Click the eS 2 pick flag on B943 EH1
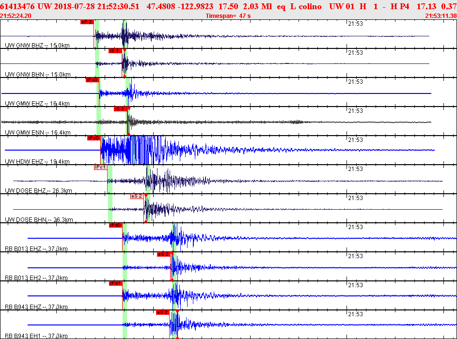The image size is (457, 339). pyautogui.click(x=163, y=313)
